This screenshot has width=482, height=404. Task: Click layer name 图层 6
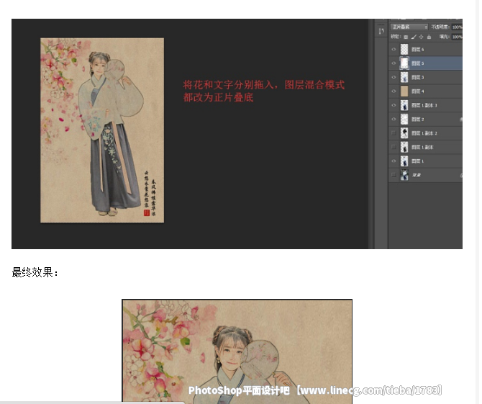418,49
